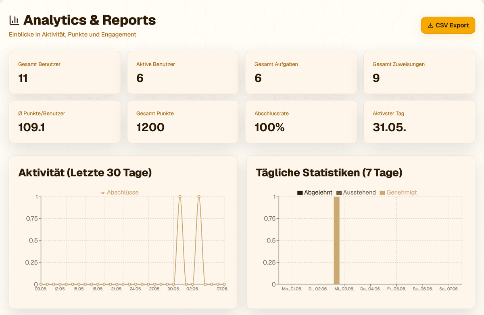The width and height of the screenshot is (484, 315).
Task: Click the Aktivster Tag value 31.05.
Action: (x=389, y=127)
